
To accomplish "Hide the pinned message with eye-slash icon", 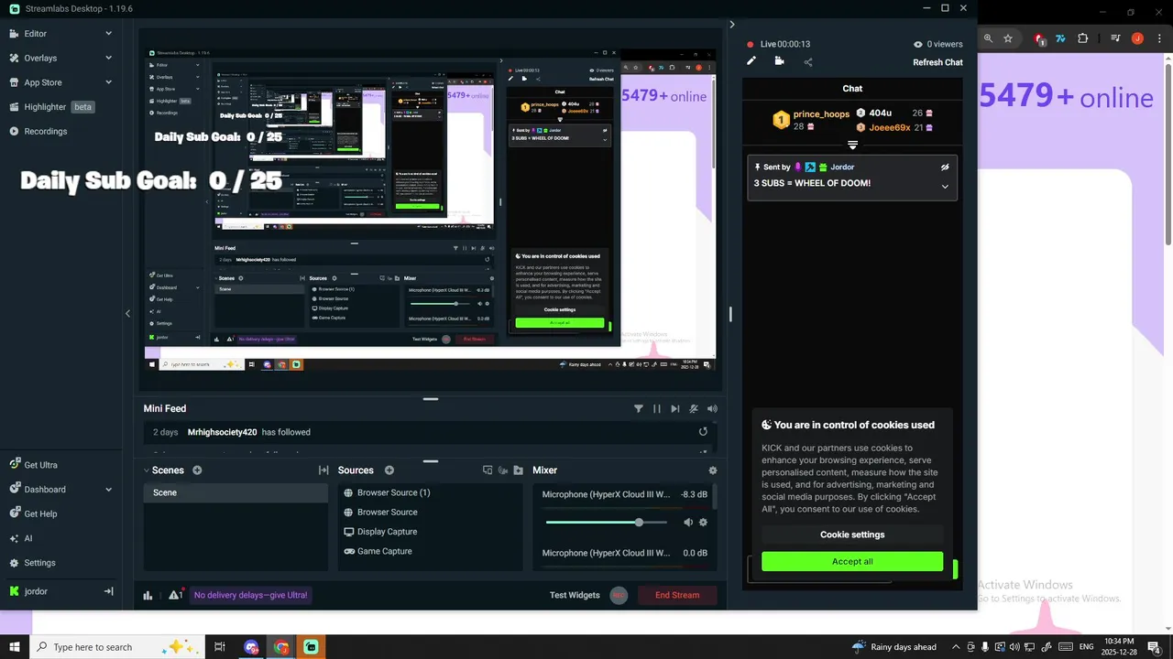I will point(945,167).
